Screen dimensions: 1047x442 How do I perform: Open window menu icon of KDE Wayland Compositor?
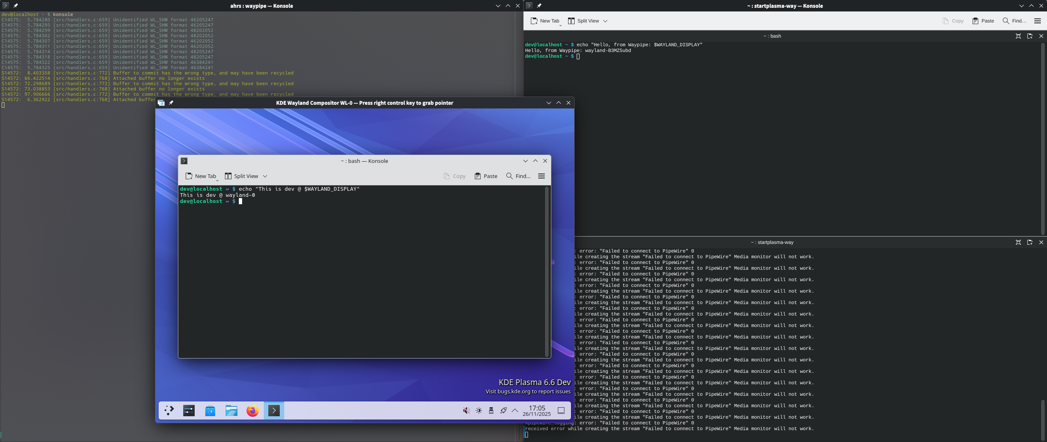pyautogui.click(x=161, y=103)
